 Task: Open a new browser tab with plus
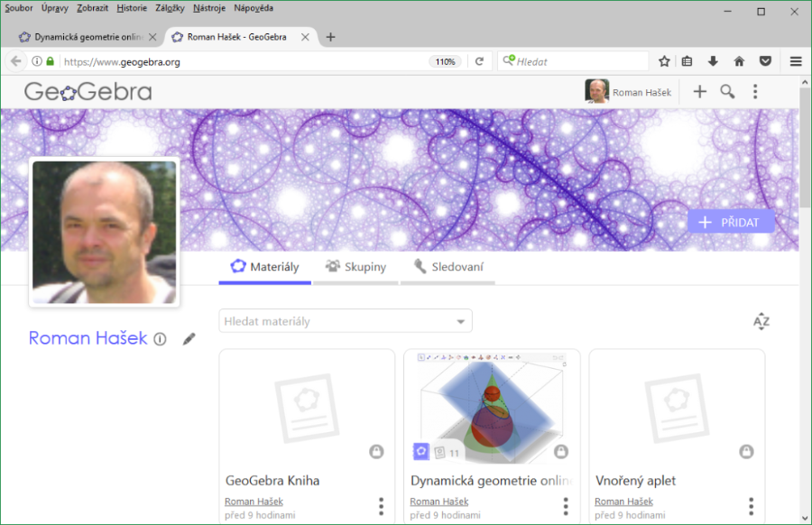330,37
